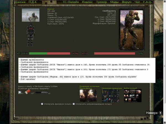Toggle Отключить сопровождающую музыку checkbox
Image resolution: width=166 pixels, height=124 pixels.
(x=74, y=104)
